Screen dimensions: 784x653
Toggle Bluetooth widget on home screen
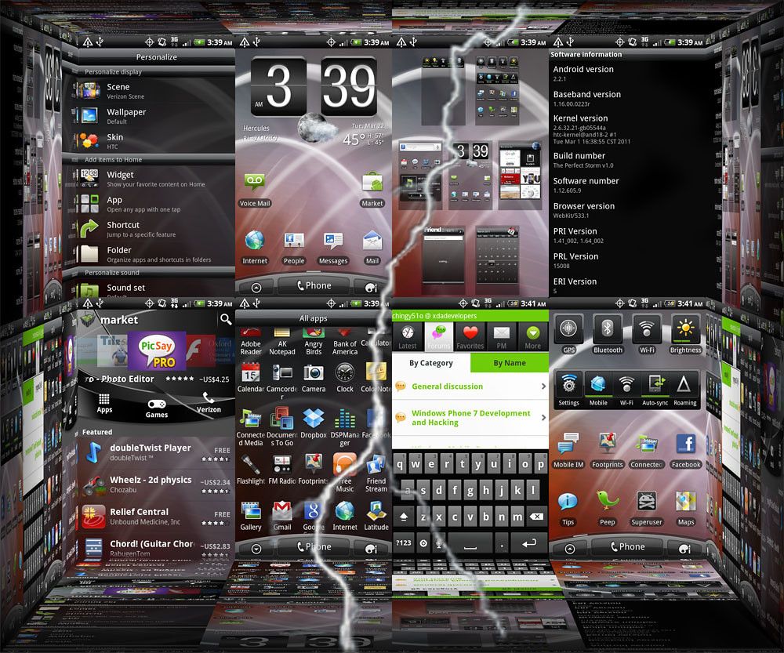coord(608,333)
